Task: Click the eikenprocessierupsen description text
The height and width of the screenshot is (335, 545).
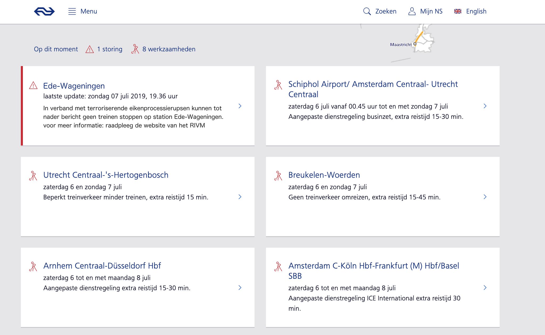Action: pyautogui.click(x=133, y=117)
